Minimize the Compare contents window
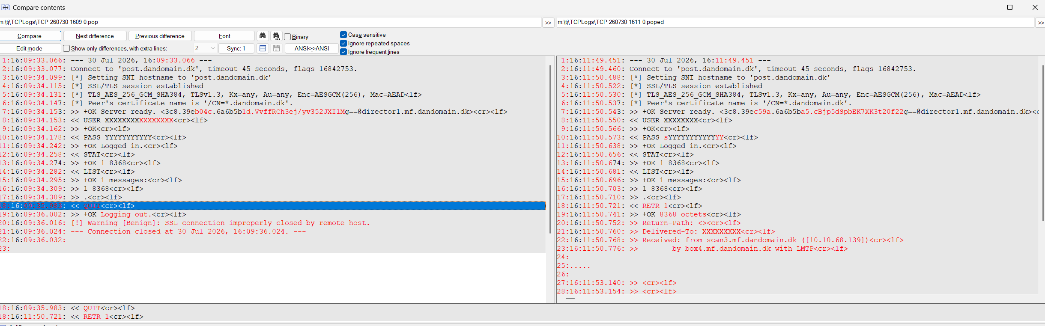 pyautogui.click(x=985, y=7)
